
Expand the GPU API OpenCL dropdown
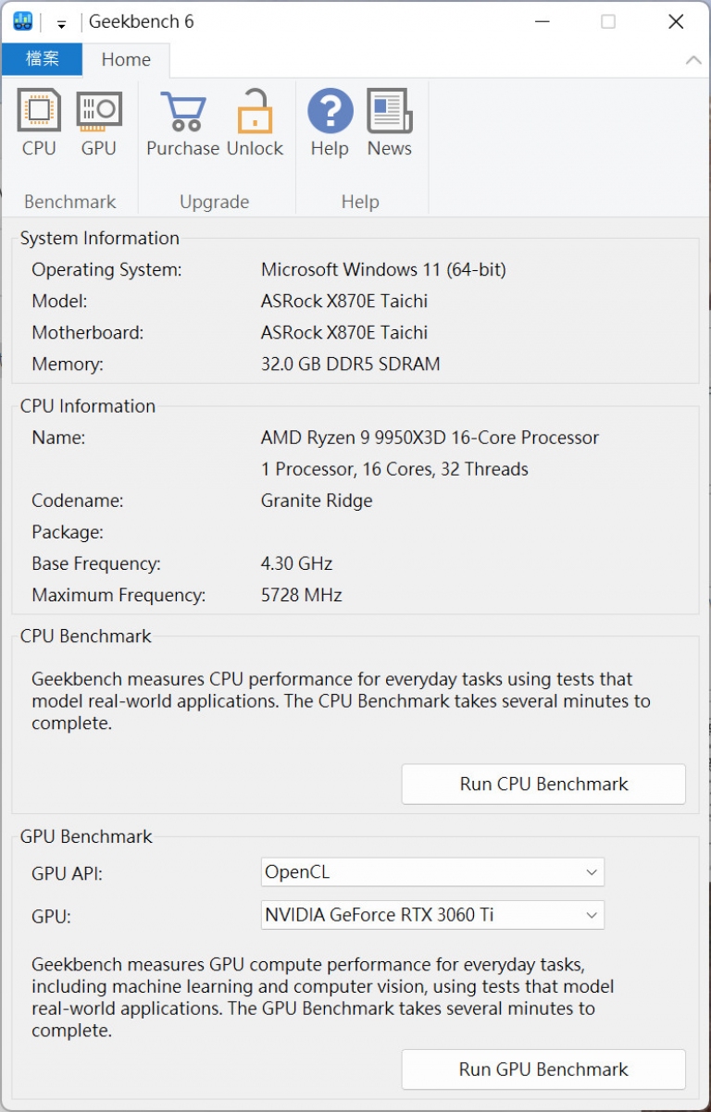[x=432, y=871]
